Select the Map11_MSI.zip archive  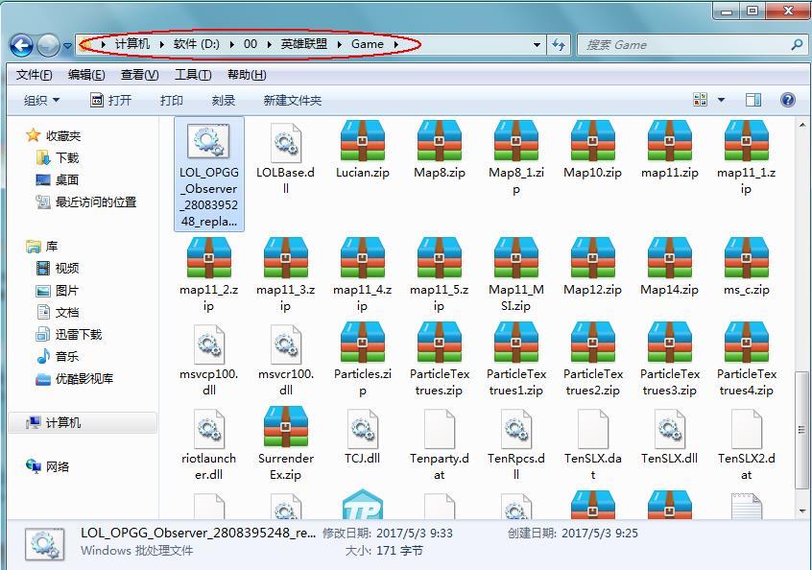point(515,274)
